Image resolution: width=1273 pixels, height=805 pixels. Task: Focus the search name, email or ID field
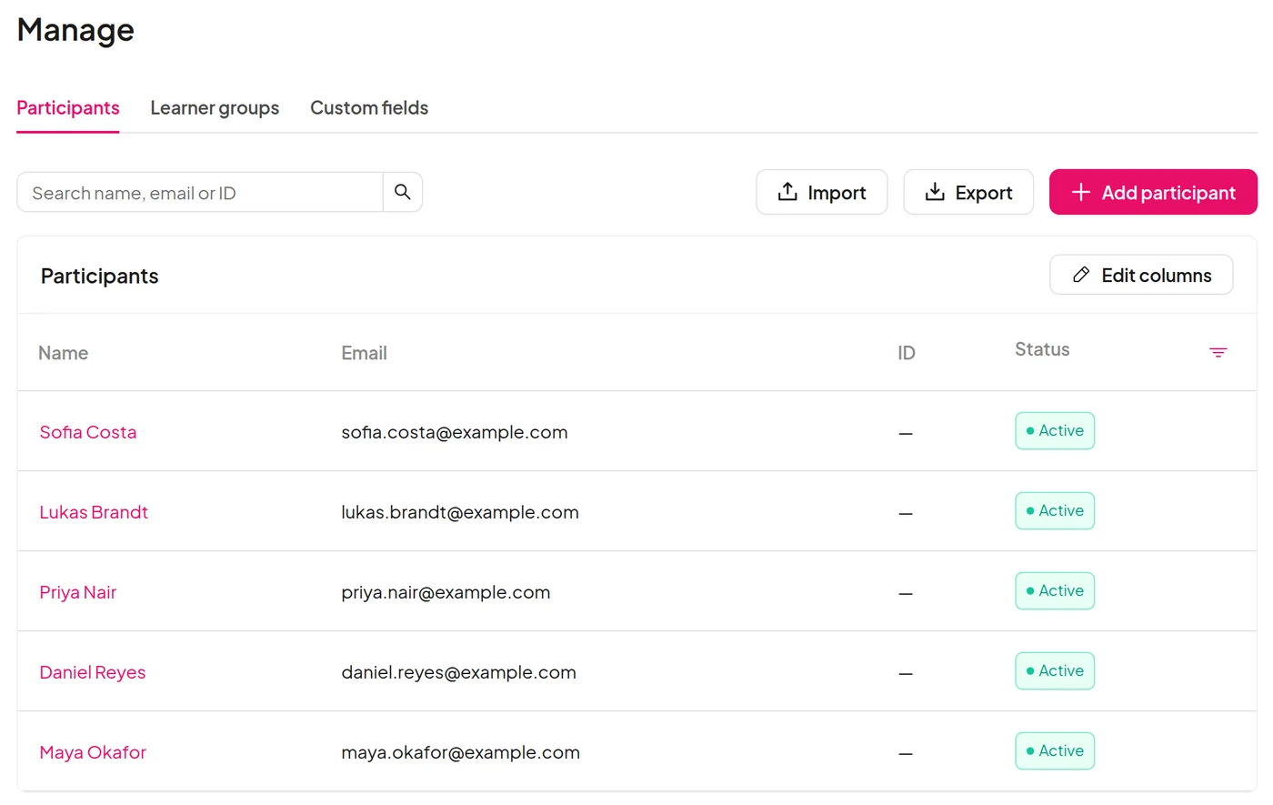(200, 192)
